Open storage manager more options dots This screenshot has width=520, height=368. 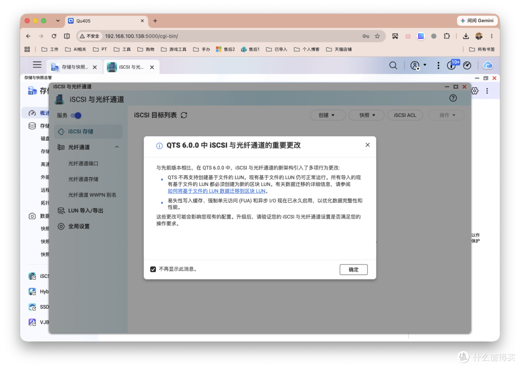point(487,91)
